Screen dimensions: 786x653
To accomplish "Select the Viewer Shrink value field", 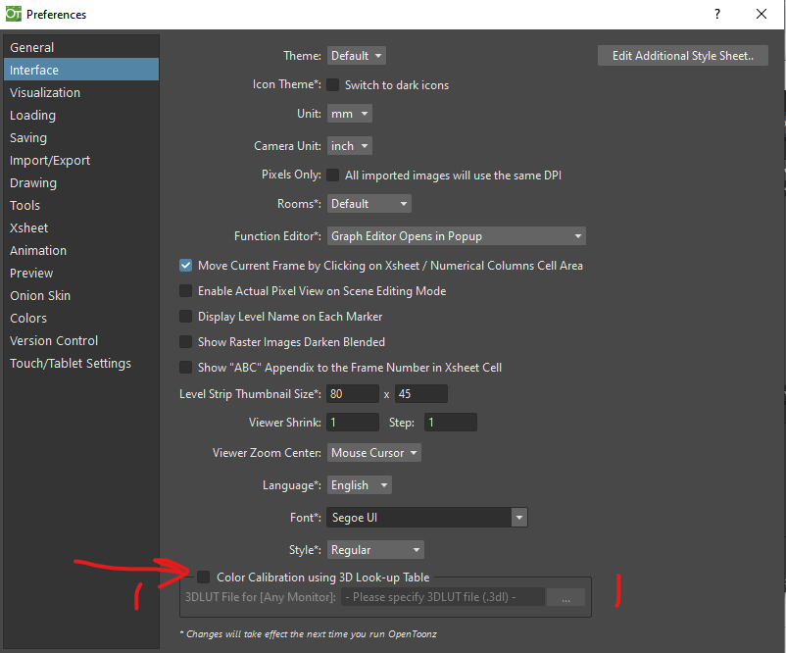I will coord(352,422).
